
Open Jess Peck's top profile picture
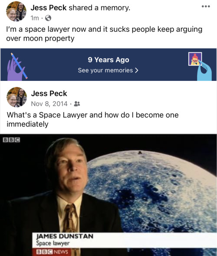click(16, 11)
